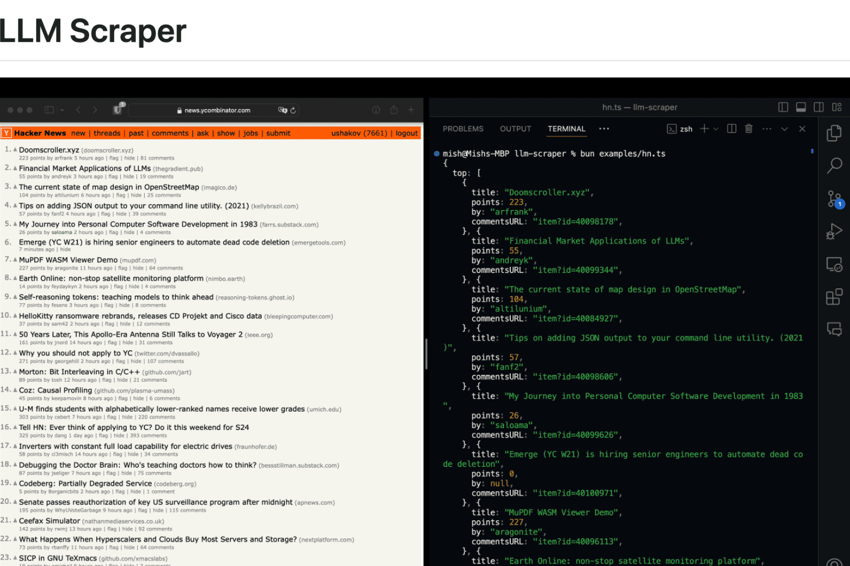Toggle primary sidebar layout icon

tap(783, 107)
